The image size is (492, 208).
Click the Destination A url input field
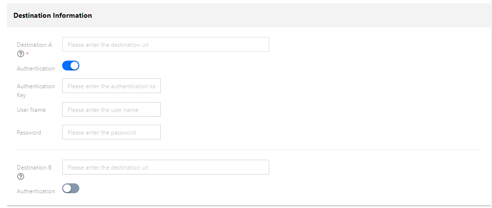point(165,44)
